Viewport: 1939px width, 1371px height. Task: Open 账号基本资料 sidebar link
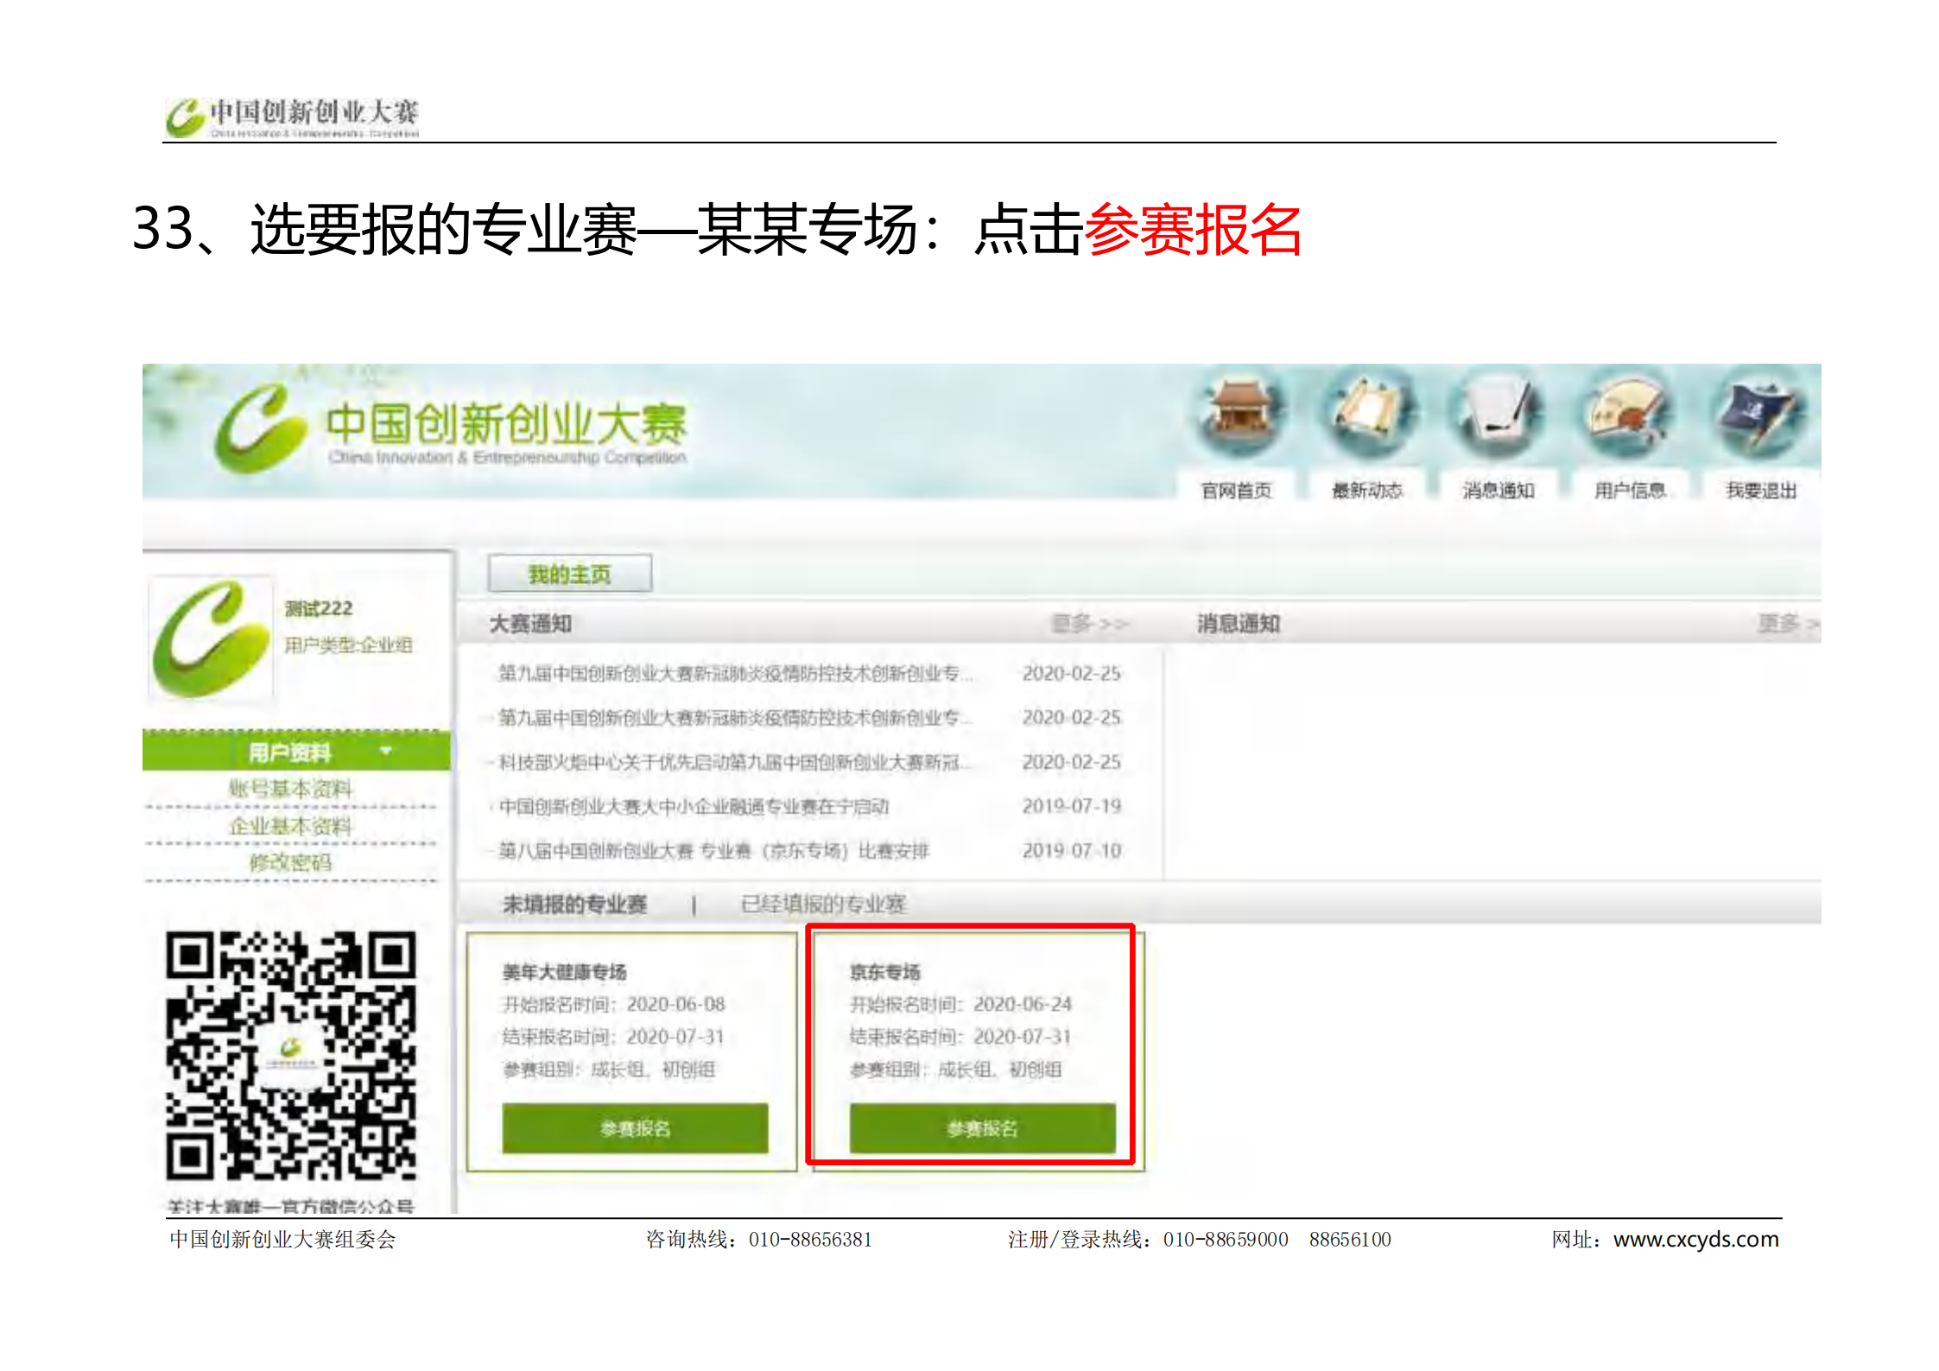[290, 788]
